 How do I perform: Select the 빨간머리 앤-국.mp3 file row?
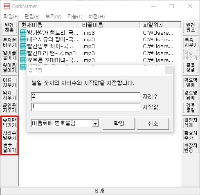pyautogui.click(x=100, y=53)
